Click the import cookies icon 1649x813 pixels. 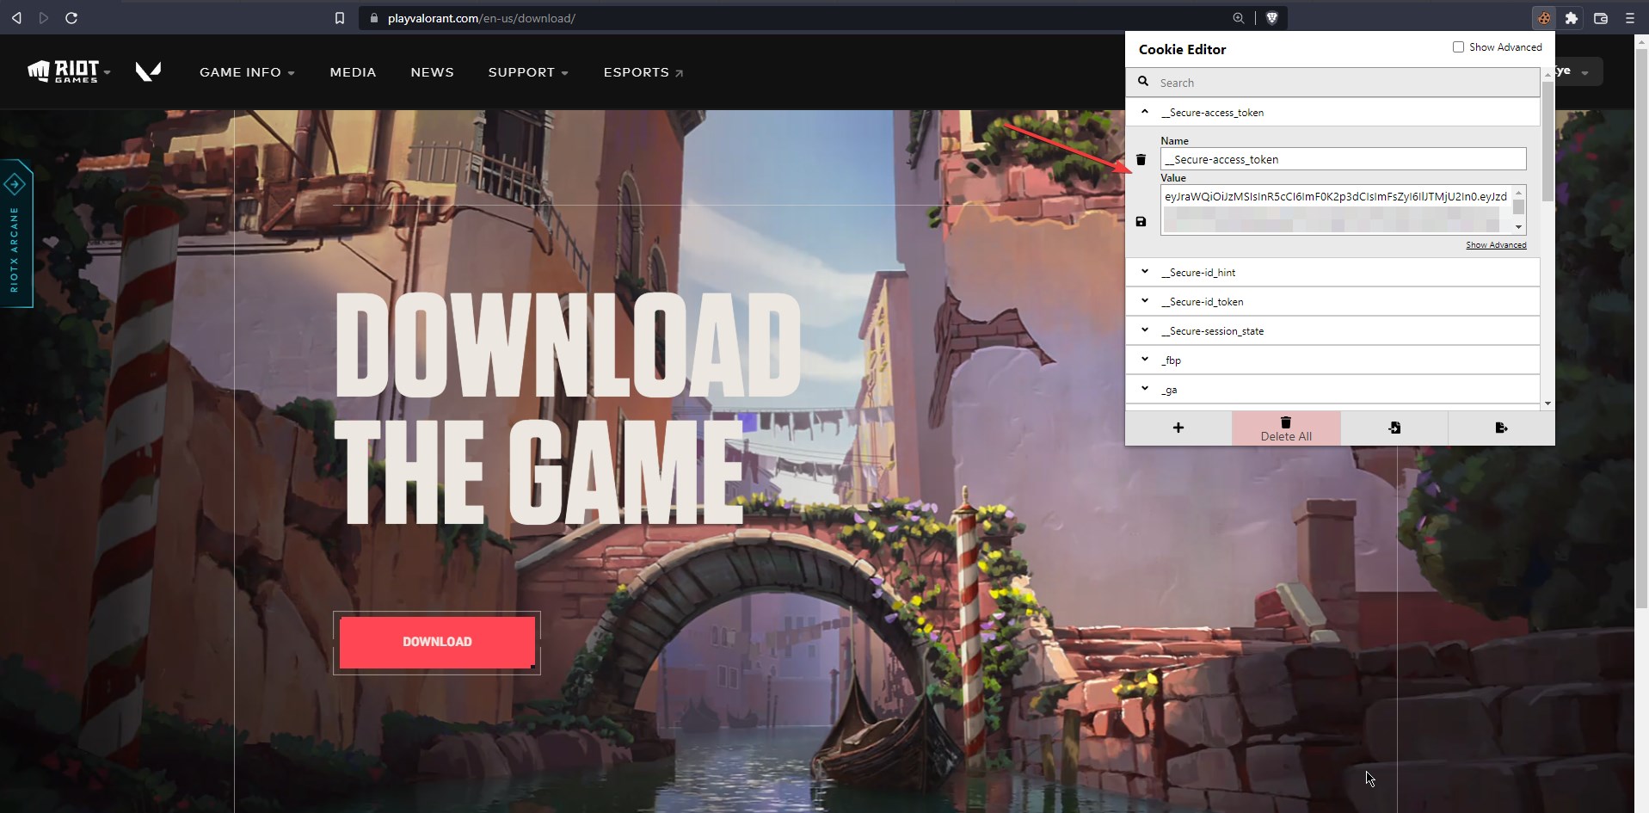coord(1394,428)
